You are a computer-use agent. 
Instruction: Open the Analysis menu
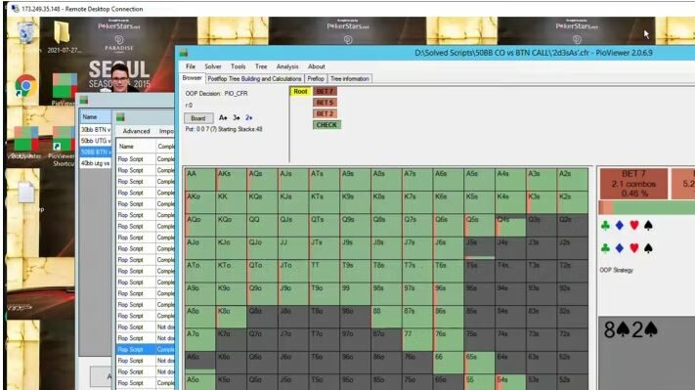287,66
